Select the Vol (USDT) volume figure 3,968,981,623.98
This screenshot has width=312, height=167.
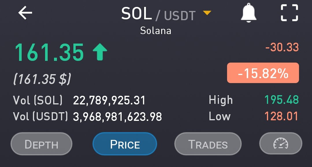(x=117, y=117)
